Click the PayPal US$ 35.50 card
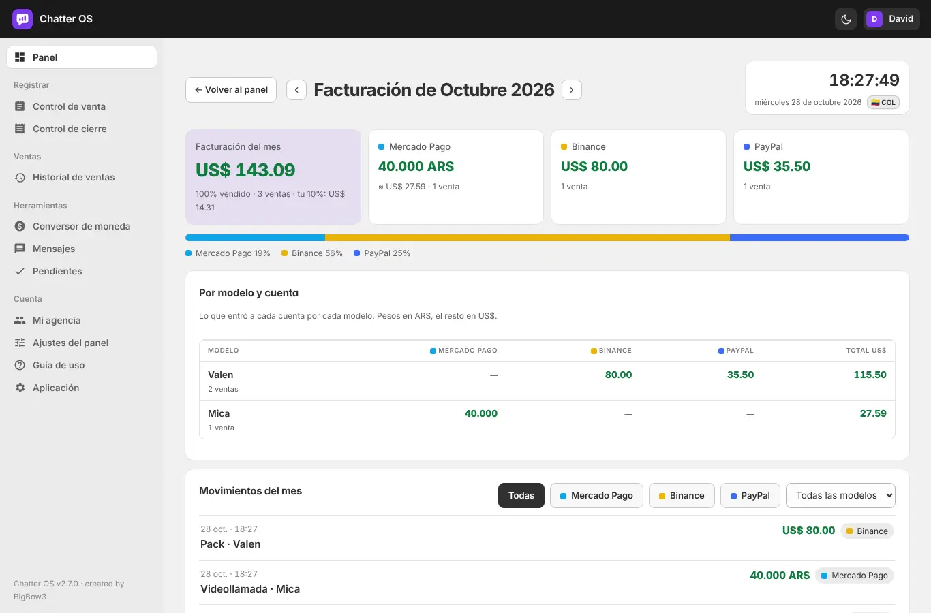 click(x=821, y=177)
